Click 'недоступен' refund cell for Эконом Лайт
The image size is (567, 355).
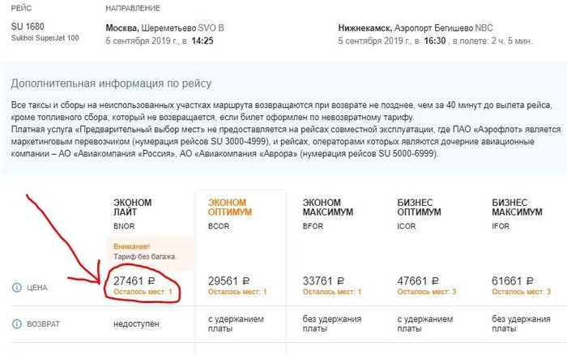136,324
